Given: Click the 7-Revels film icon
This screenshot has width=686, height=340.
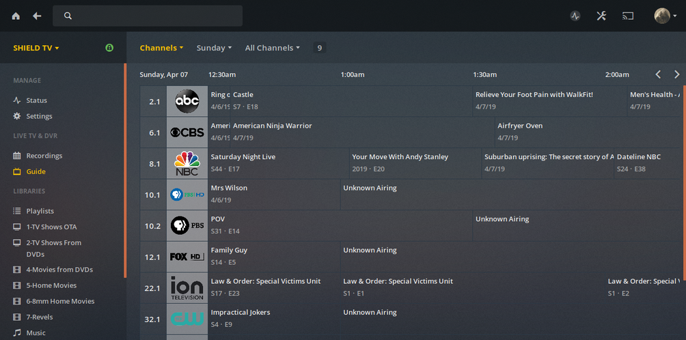Looking at the screenshot, I should 17,317.
